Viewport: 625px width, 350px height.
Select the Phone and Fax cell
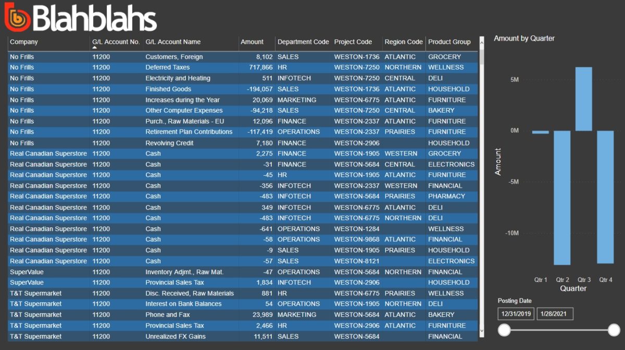(x=168, y=315)
